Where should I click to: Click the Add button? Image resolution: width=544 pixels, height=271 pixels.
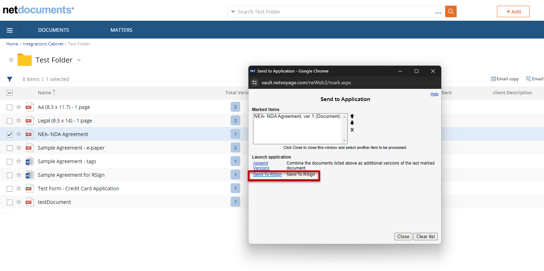pyautogui.click(x=513, y=11)
